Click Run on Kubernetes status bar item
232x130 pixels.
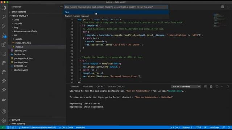click(37, 127)
